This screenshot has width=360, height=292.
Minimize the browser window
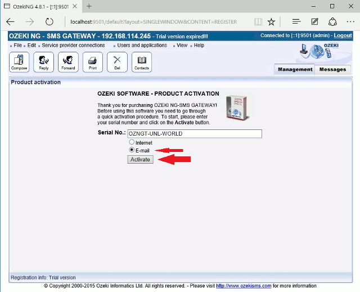pyautogui.click(x=313, y=6)
